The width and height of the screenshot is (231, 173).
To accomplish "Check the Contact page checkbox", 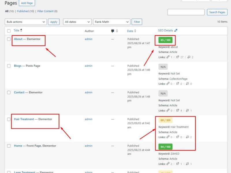I will (x=9, y=92).
